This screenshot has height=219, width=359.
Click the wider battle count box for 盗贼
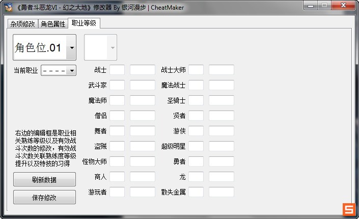142,146
